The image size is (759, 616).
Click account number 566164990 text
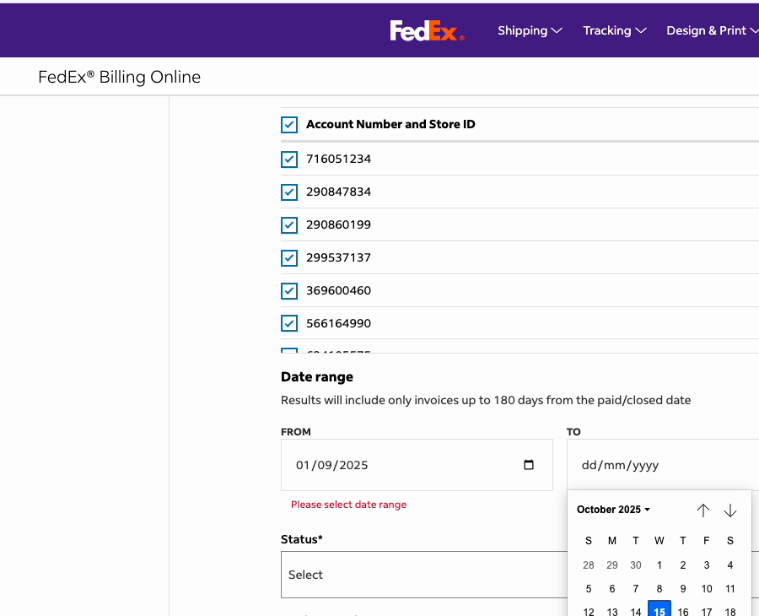(338, 323)
